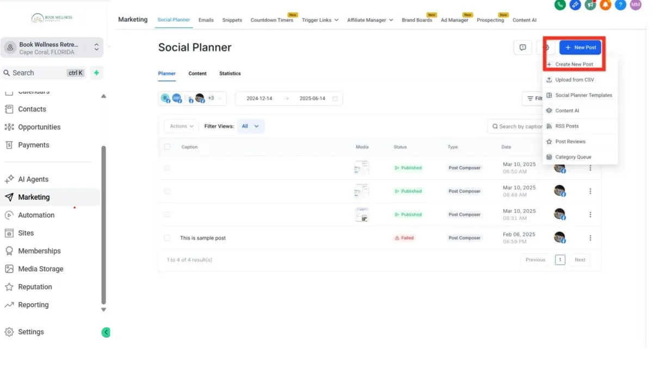Choose Social Planner Templates from menu
The height and width of the screenshot is (374, 653).
580,95
